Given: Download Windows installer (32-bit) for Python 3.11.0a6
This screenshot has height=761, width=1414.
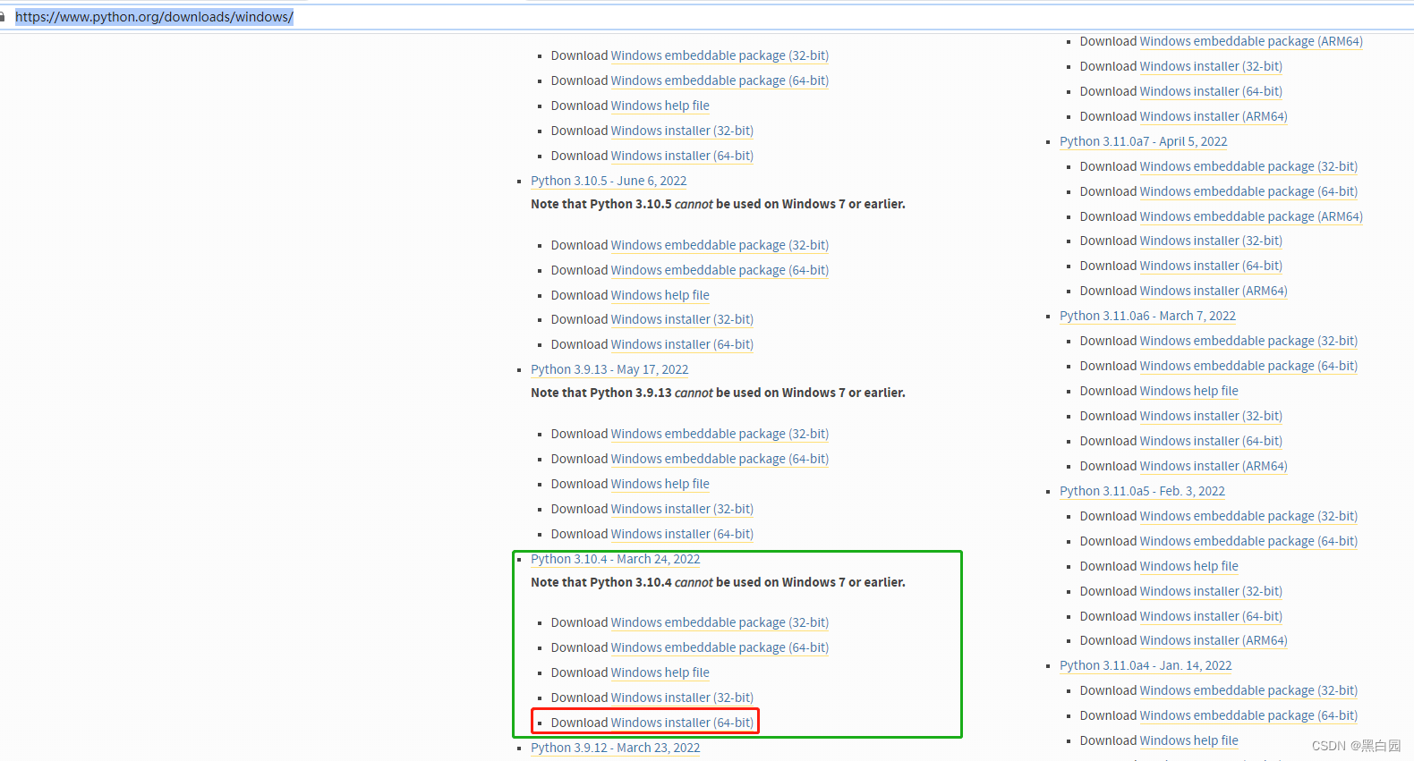Looking at the screenshot, I should (x=1211, y=416).
